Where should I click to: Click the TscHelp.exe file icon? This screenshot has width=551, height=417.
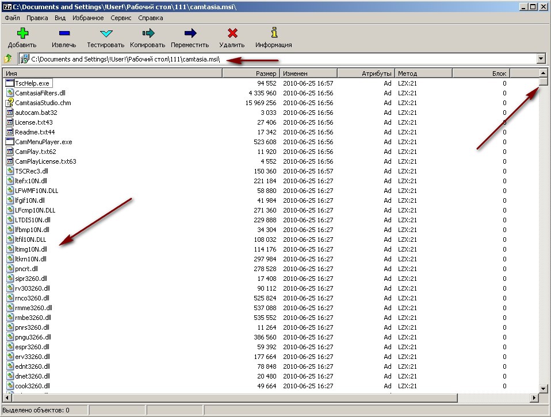10,83
